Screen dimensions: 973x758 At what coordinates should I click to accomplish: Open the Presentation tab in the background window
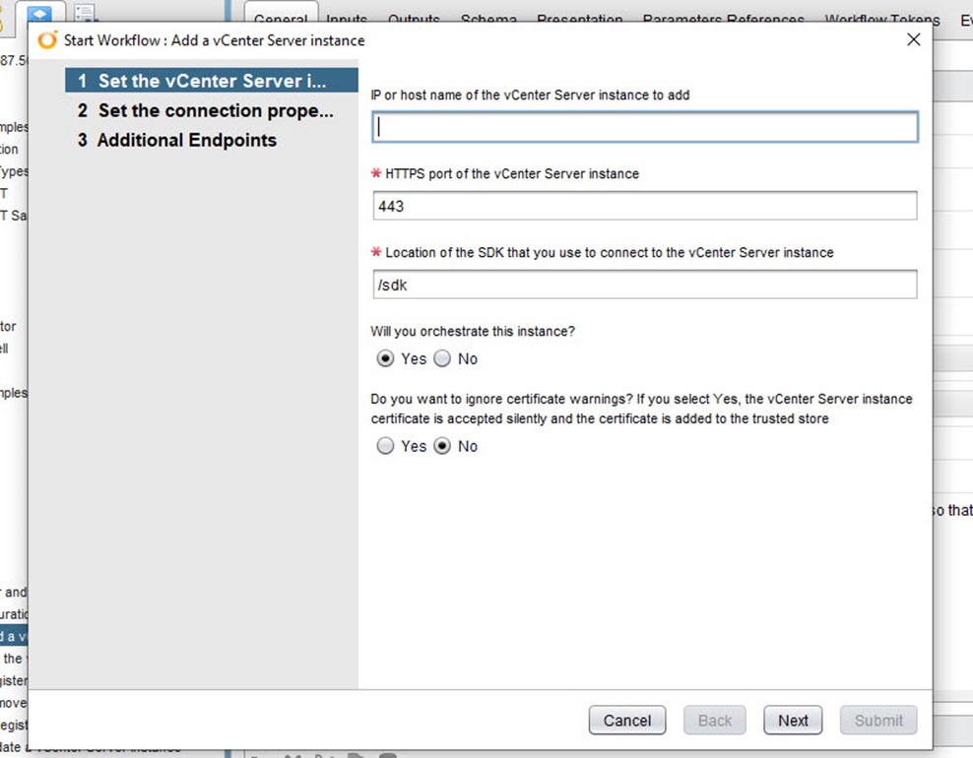click(580, 19)
